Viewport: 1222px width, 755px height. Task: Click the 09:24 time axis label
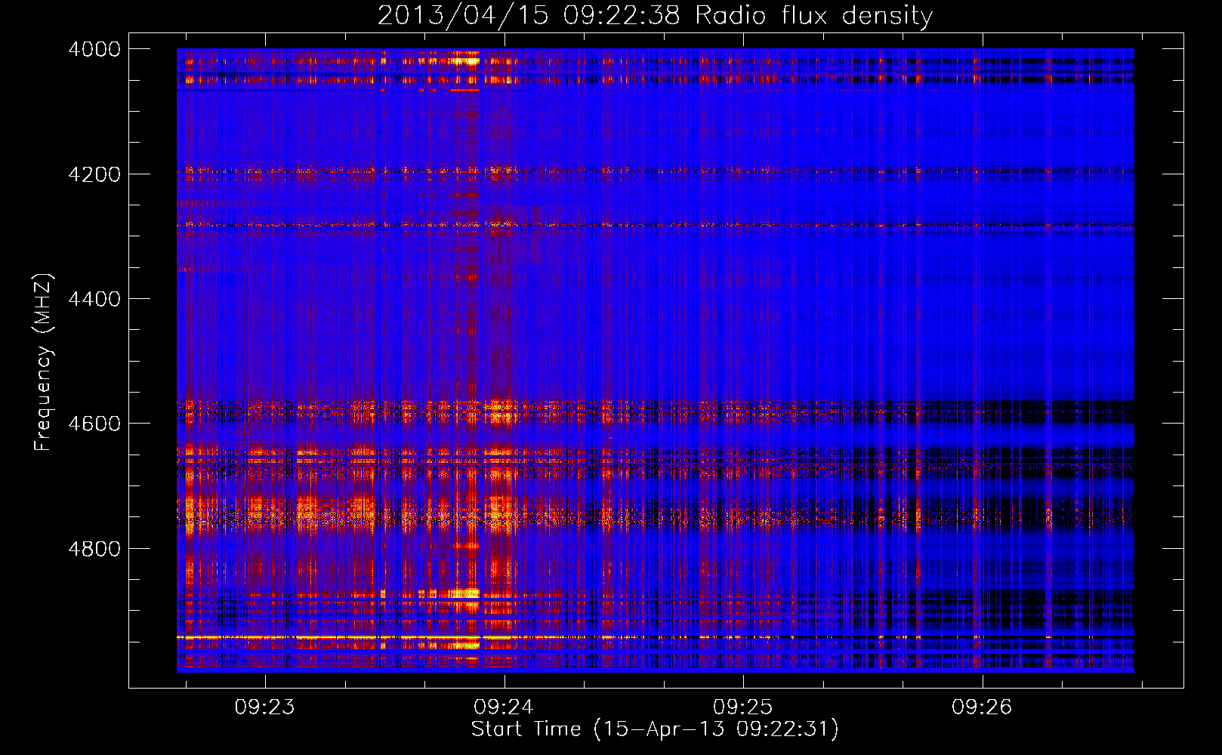pyautogui.click(x=504, y=707)
